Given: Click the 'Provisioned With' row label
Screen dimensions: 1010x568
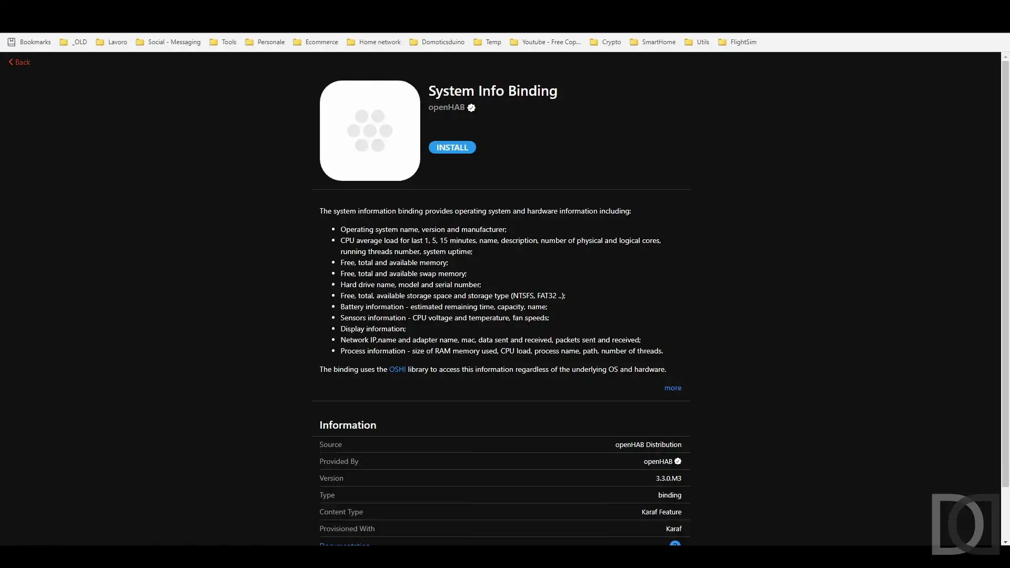Looking at the screenshot, I should pyautogui.click(x=347, y=529).
